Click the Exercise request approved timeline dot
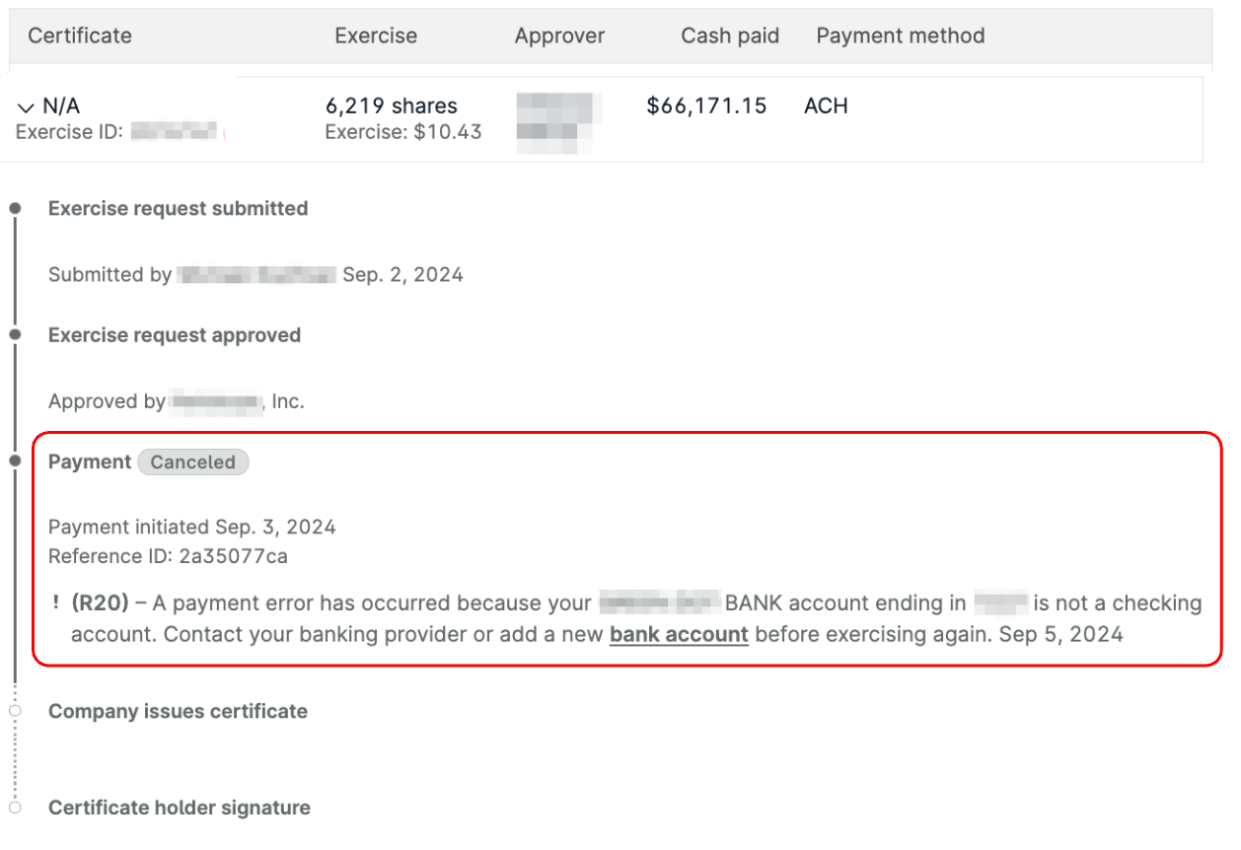The image size is (1241, 850). [15, 335]
